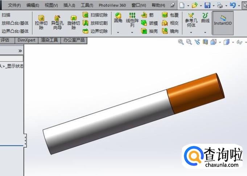Click the zoom to area icon
247x176 pixels.
[189, 42]
